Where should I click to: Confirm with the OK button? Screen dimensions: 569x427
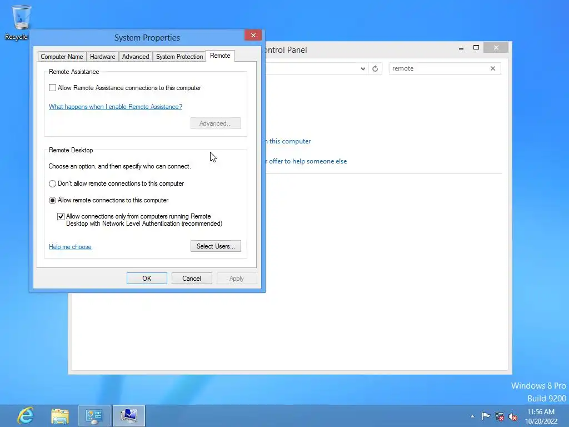pyautogui.click(x=147, y=279)
